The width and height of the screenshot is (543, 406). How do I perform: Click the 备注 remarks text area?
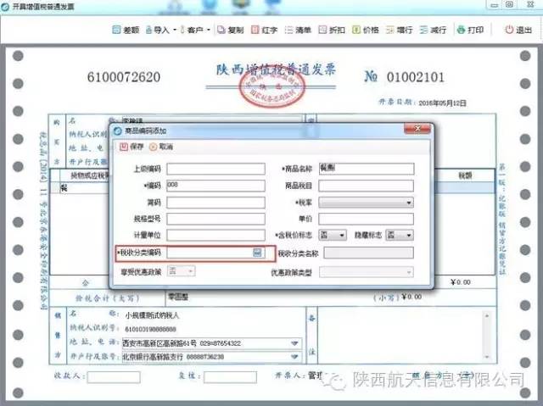click(x=400, y=335)
